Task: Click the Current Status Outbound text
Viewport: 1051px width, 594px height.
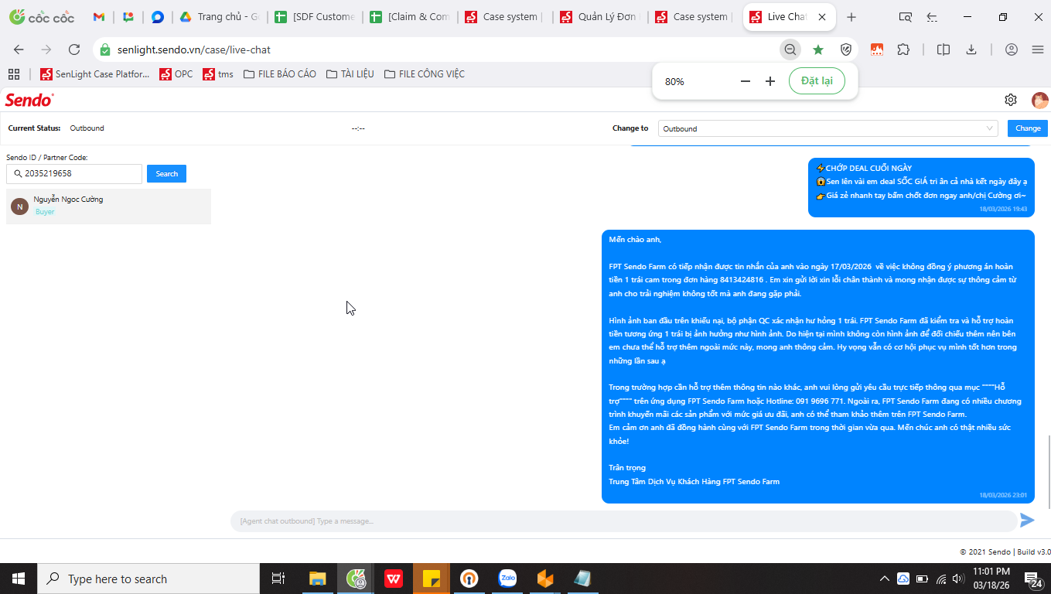Action: tap(87, 128)
